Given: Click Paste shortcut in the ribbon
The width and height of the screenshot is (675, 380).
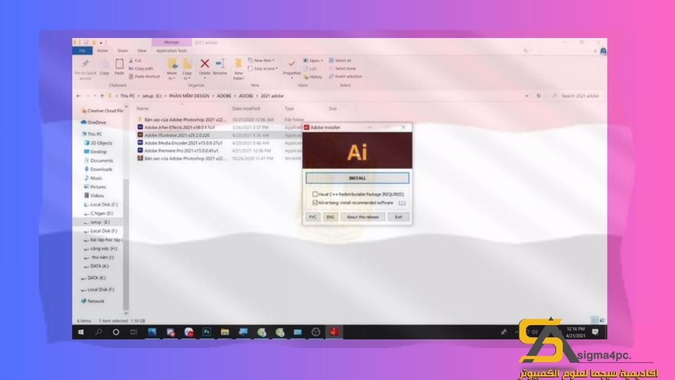Looking at the screenshot, I should [x=144, y=77].
